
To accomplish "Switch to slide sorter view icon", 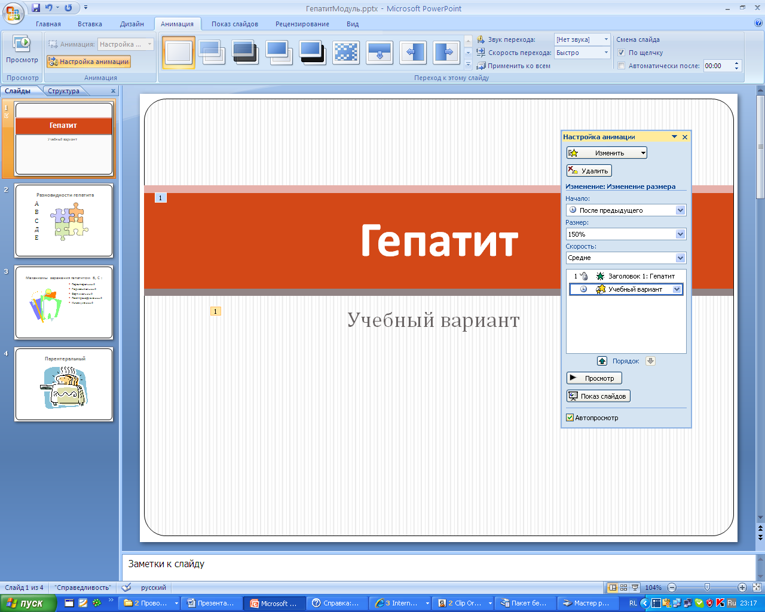I will coord(623,587).
